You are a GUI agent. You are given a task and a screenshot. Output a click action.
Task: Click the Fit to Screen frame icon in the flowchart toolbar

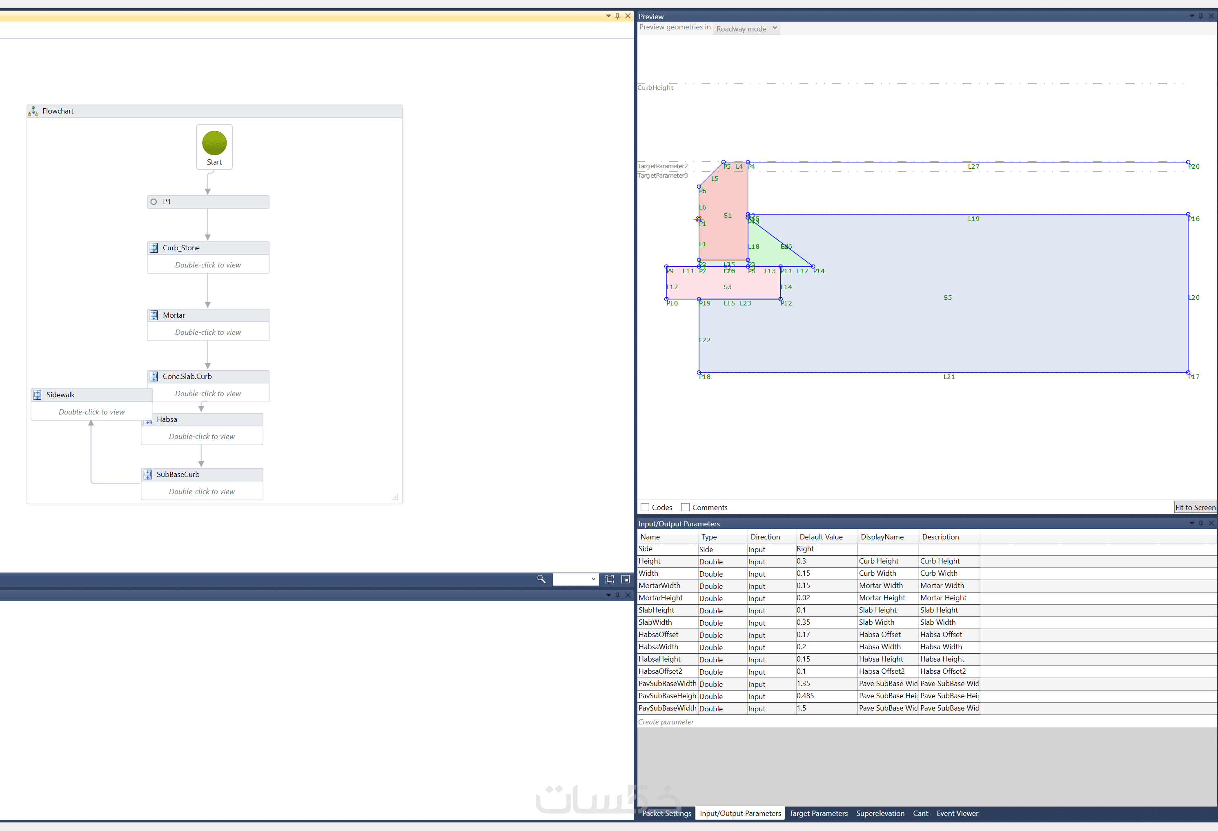609,579
